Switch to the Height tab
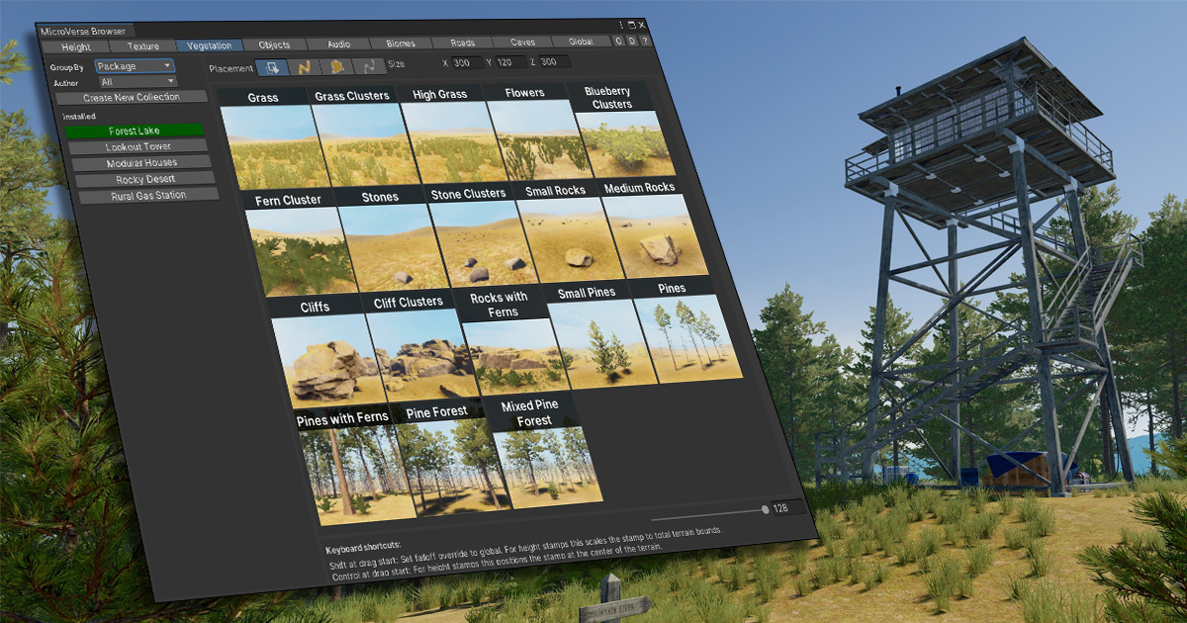1187x623 pixels. (x=75, y=46)
